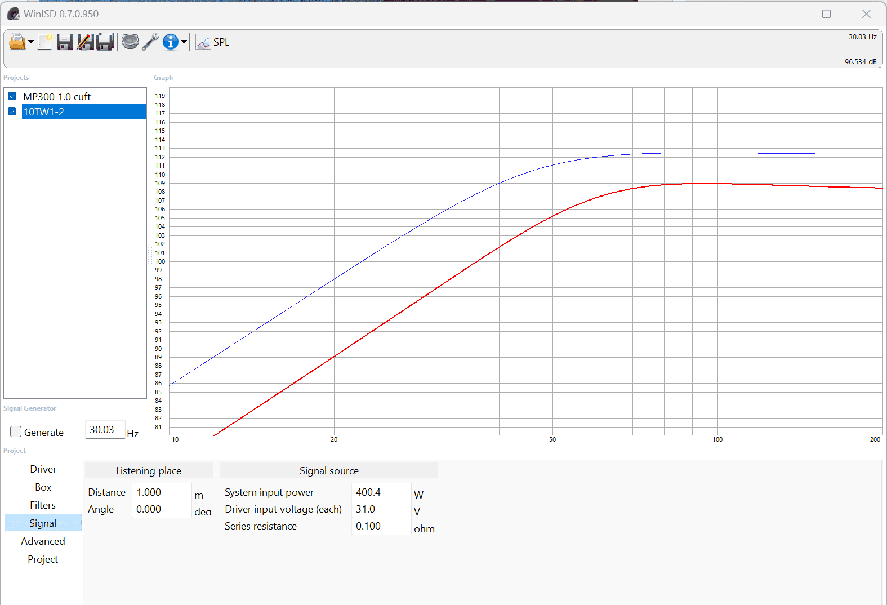Image resolution: width=887 pixels, height=605 pixels.
Task: Click the Distance input field
Action: [x=162, y=492]
